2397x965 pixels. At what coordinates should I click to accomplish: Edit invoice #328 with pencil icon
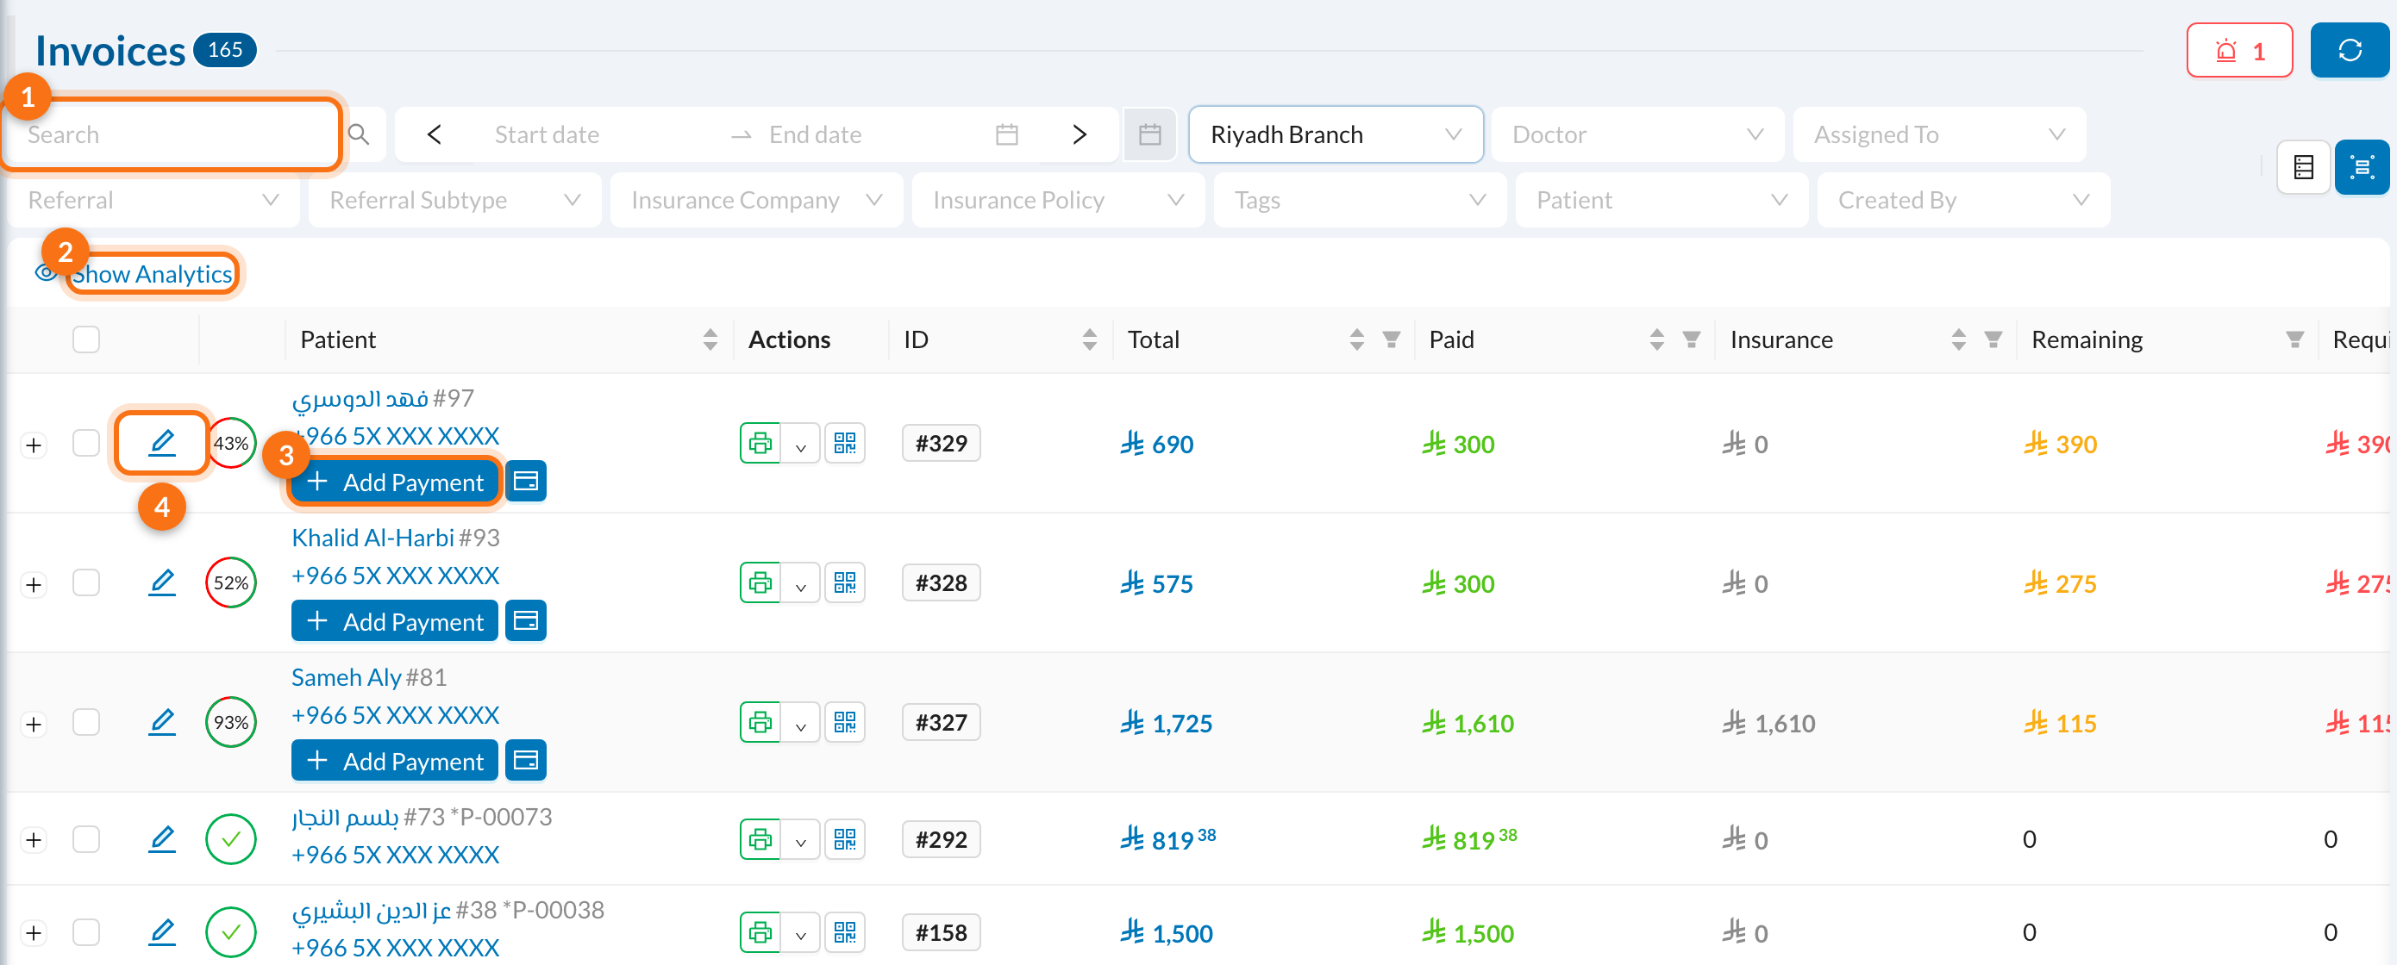click(162, 583)
